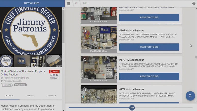197x111 pixels.
Task: Click the red START calendar badge
Action: 54,72
